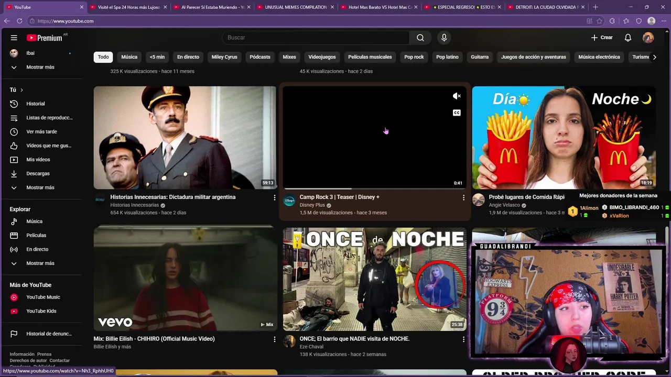This screenshot has width=671, height=377.
Task: Expand Mostrar más under Explorar
Action: click(x=41, y=263)
